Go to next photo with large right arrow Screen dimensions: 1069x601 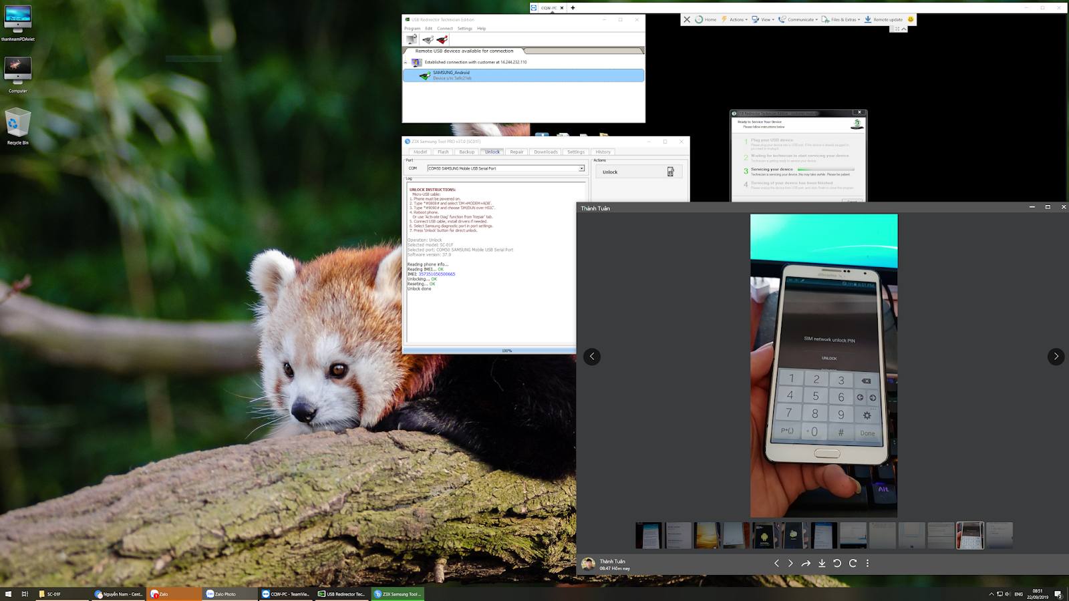(1056, 357)
